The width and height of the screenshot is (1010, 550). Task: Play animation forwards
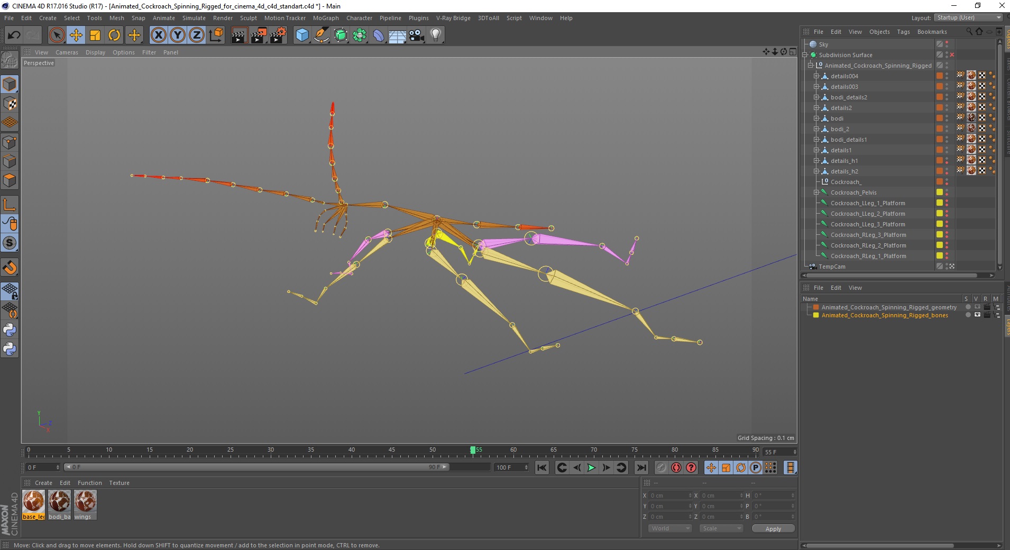coord(591,467)
